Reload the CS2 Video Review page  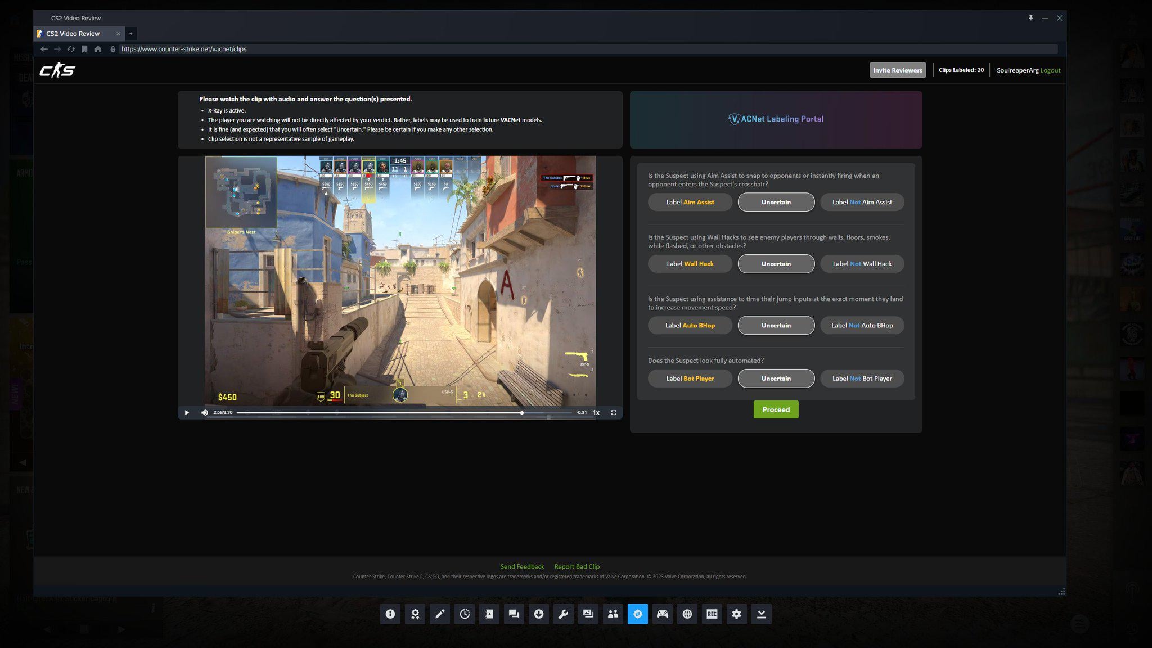pyautogui.click(x=71, y=49)
